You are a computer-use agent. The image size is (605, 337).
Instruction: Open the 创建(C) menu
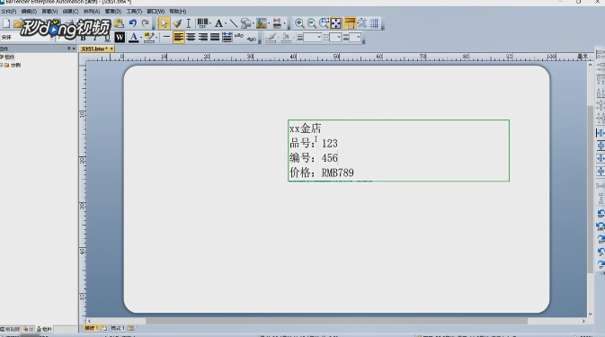point(70,12)
